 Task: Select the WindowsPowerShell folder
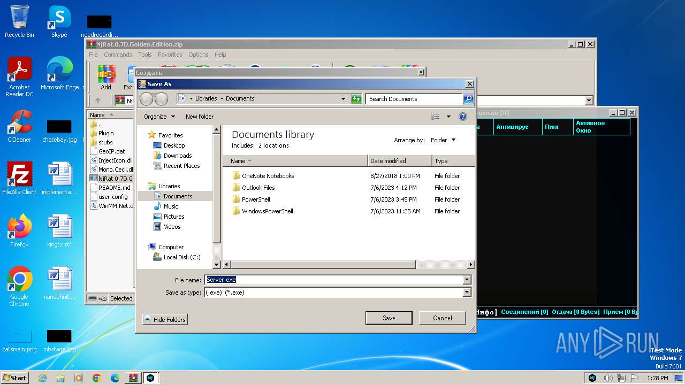[x=267, y=211]
